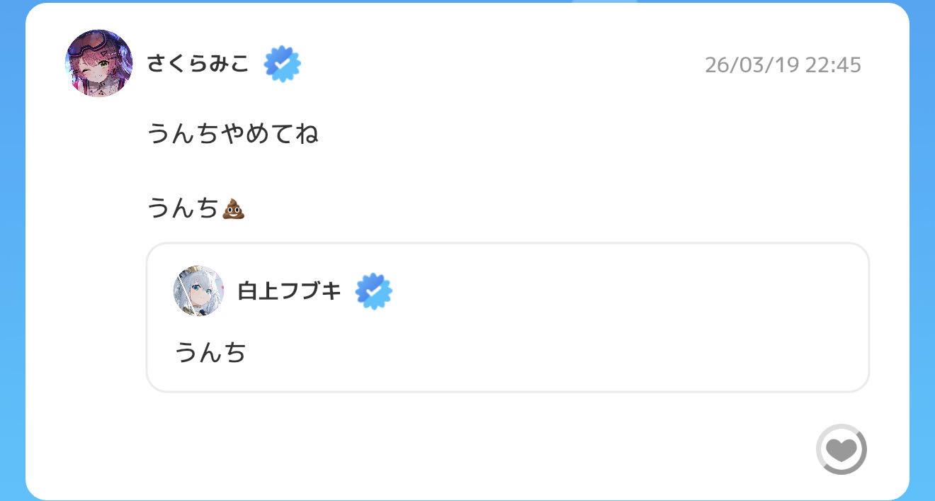Image resolution: width=935 pixels, height=501 pixels.
Task: Click the quoted うんち text
Action: click(210, 352)
